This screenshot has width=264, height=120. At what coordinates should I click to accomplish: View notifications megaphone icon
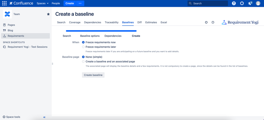point(250,3)
